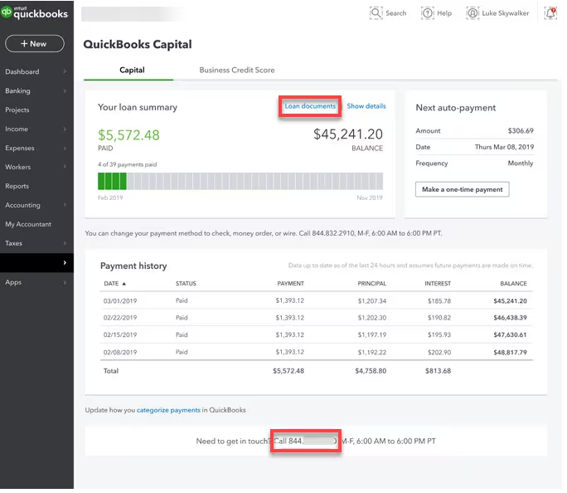Open Reports in the sidebar

point(17,187)
